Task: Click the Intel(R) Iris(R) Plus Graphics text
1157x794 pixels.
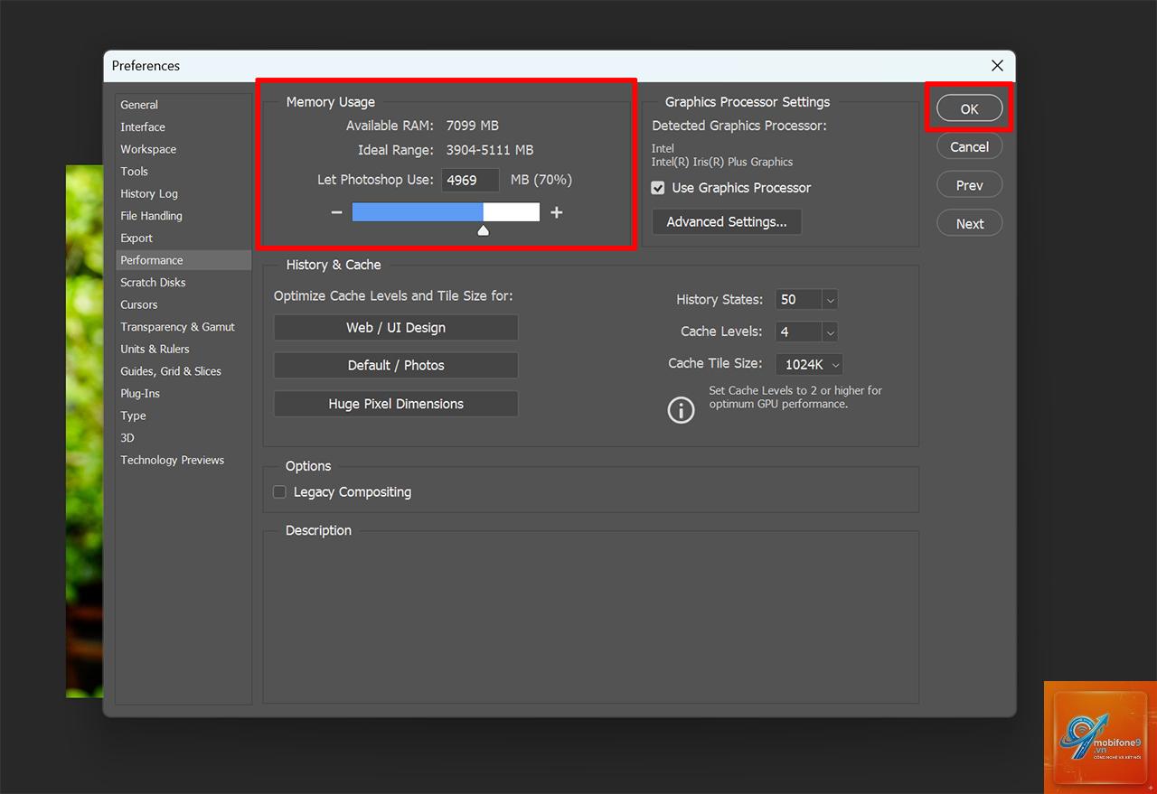Action: click(722, 163)
